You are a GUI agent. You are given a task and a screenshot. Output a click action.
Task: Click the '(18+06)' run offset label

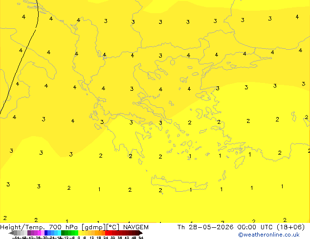pos(290,227)
